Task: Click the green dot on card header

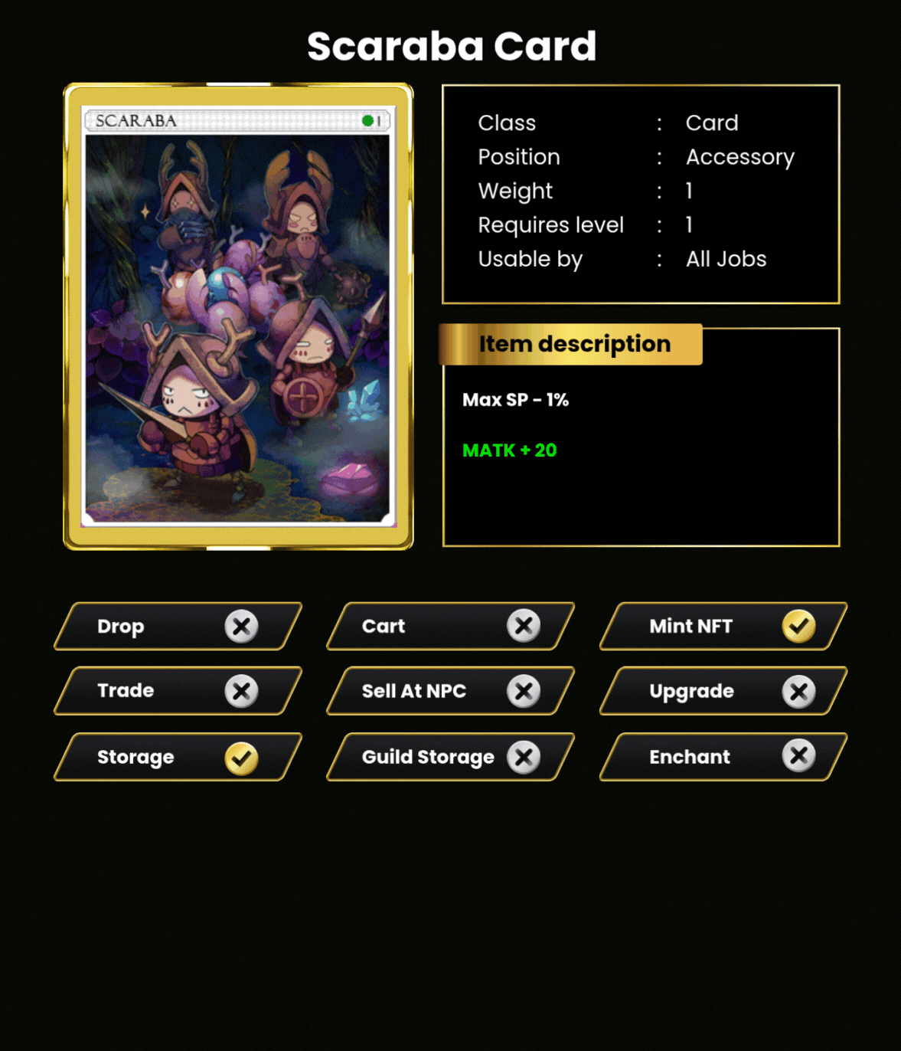Action: coord(367,120)
